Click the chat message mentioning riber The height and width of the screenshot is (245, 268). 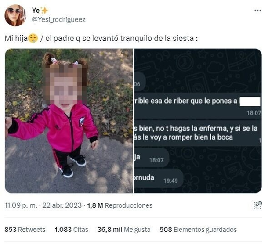[x=197, y=105]
